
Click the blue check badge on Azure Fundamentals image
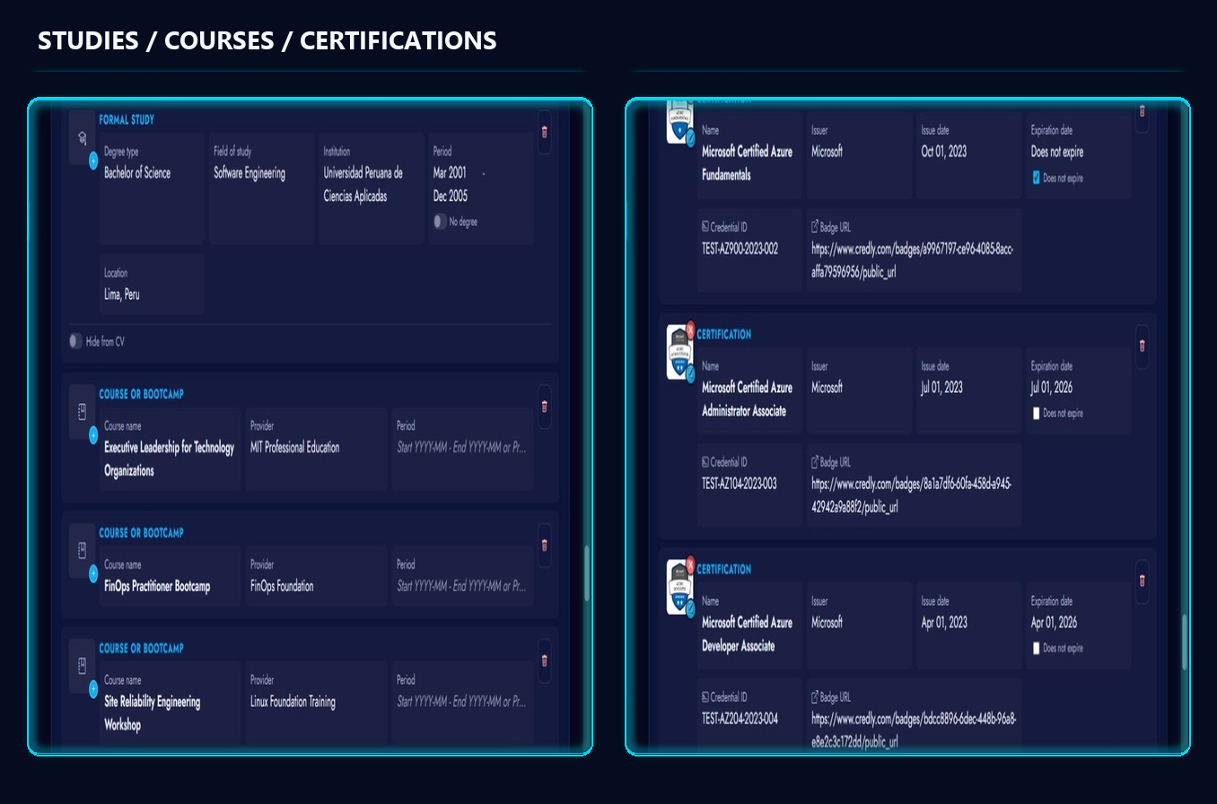[x=690, y=140]
